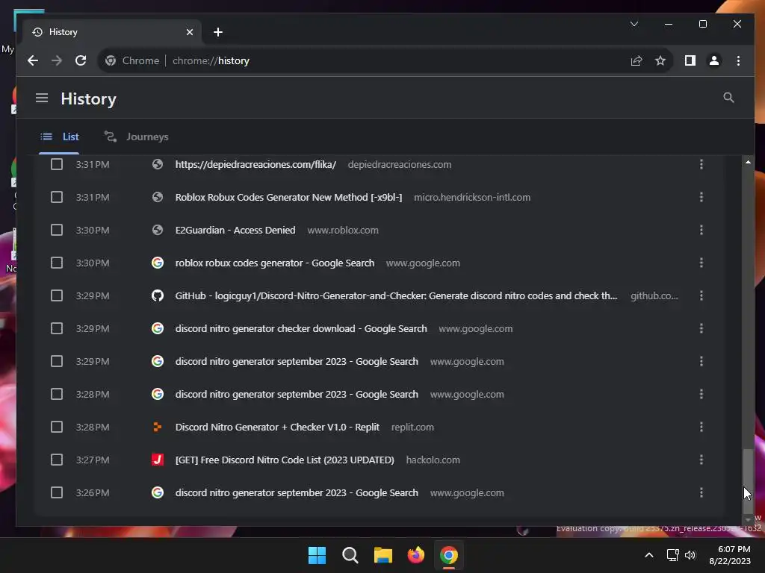Check the discord nitro generator checker download checkbox
This screenshot has height=573, width=765.
[x=57, y=328]
